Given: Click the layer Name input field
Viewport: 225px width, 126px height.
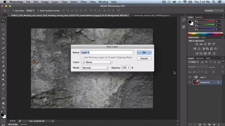Looking at the screenshot, I should pyautogui.click(x=107, y=52).
